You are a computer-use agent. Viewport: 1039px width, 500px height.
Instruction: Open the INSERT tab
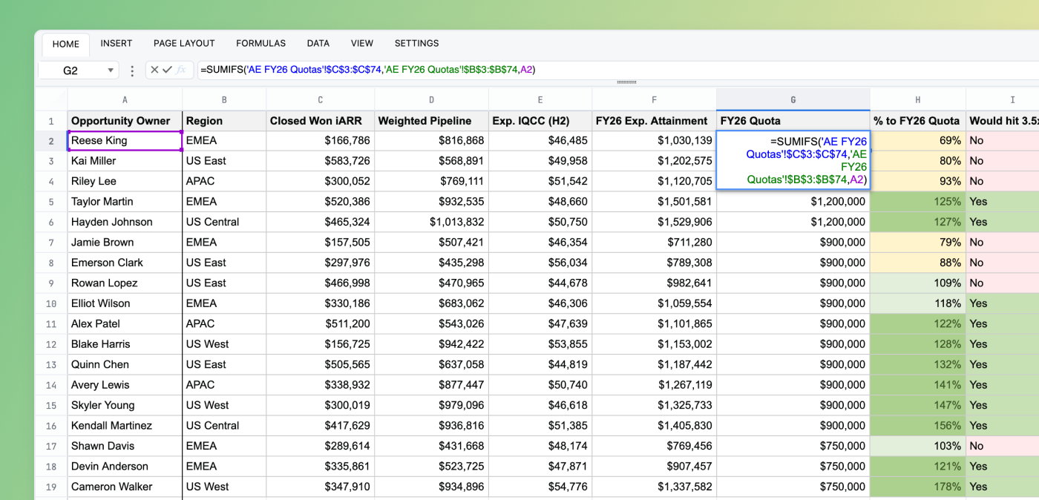tap(117, 43)
